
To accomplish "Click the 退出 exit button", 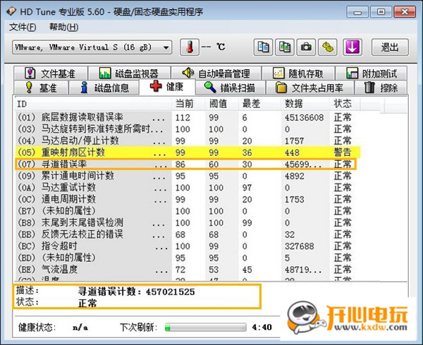I will [390, 47].
